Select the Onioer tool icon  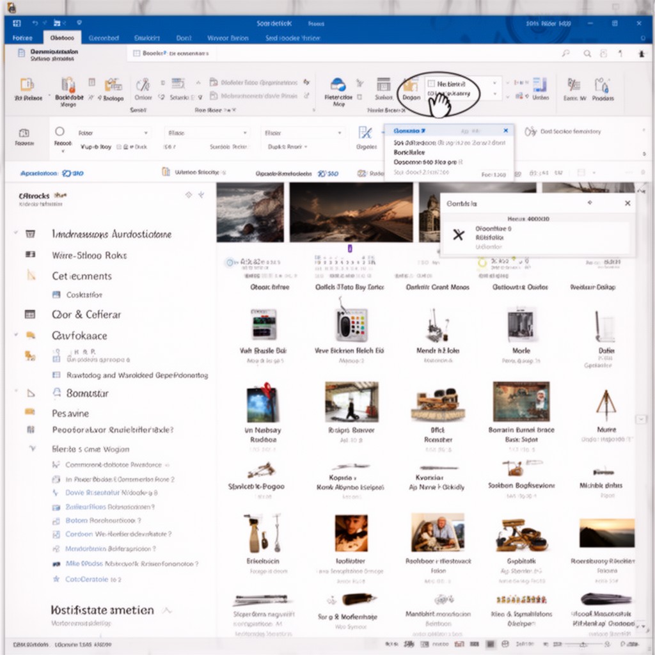(x=143, y=85)
